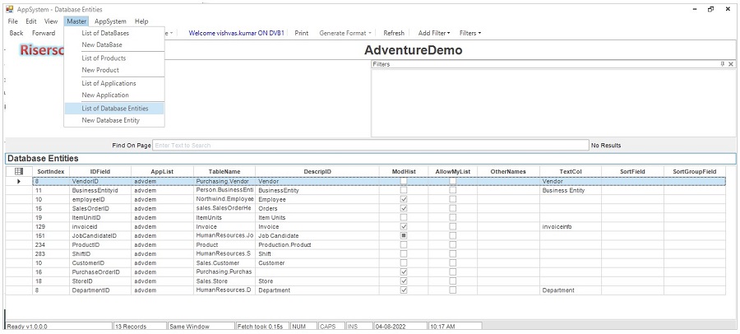
Task: Click the Refresh toolbar button
Action: (394, 33)
